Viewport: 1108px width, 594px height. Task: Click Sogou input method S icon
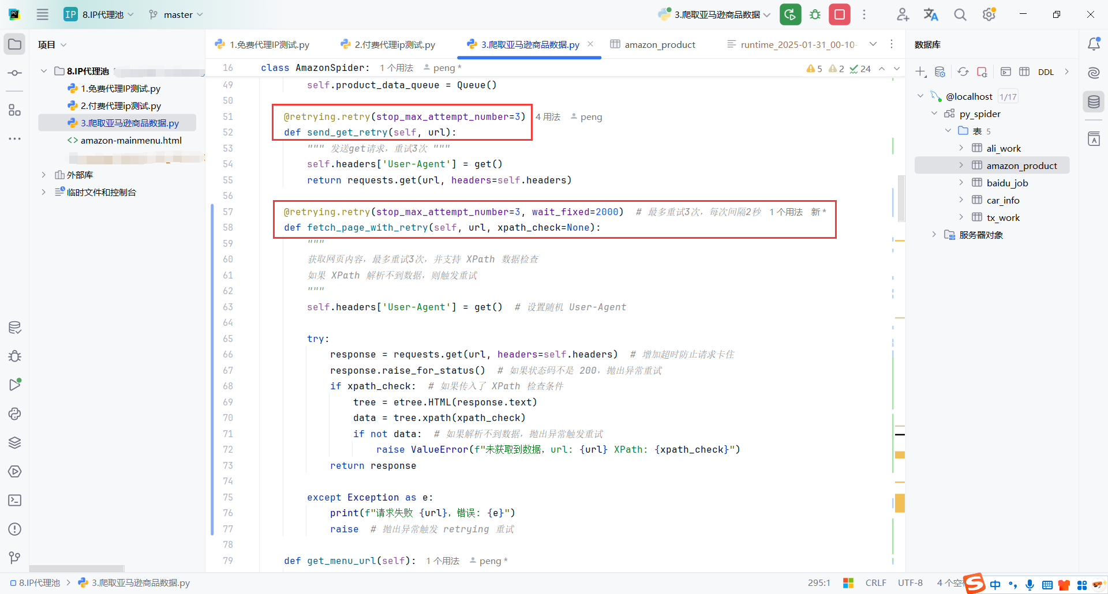[x=974, y=583]
